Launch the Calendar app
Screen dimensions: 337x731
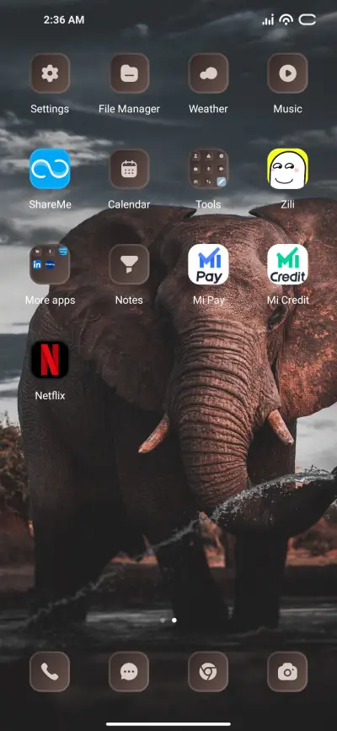[129, 169]
